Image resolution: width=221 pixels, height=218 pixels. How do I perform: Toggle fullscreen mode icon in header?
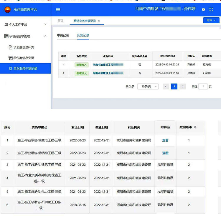(211, 9)
